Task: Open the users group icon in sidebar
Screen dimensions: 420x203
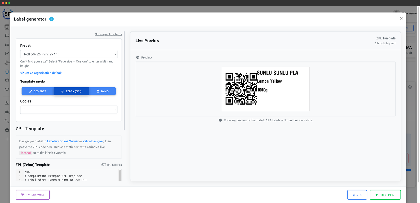Action: pyautogui.click(x=7, y=112)
